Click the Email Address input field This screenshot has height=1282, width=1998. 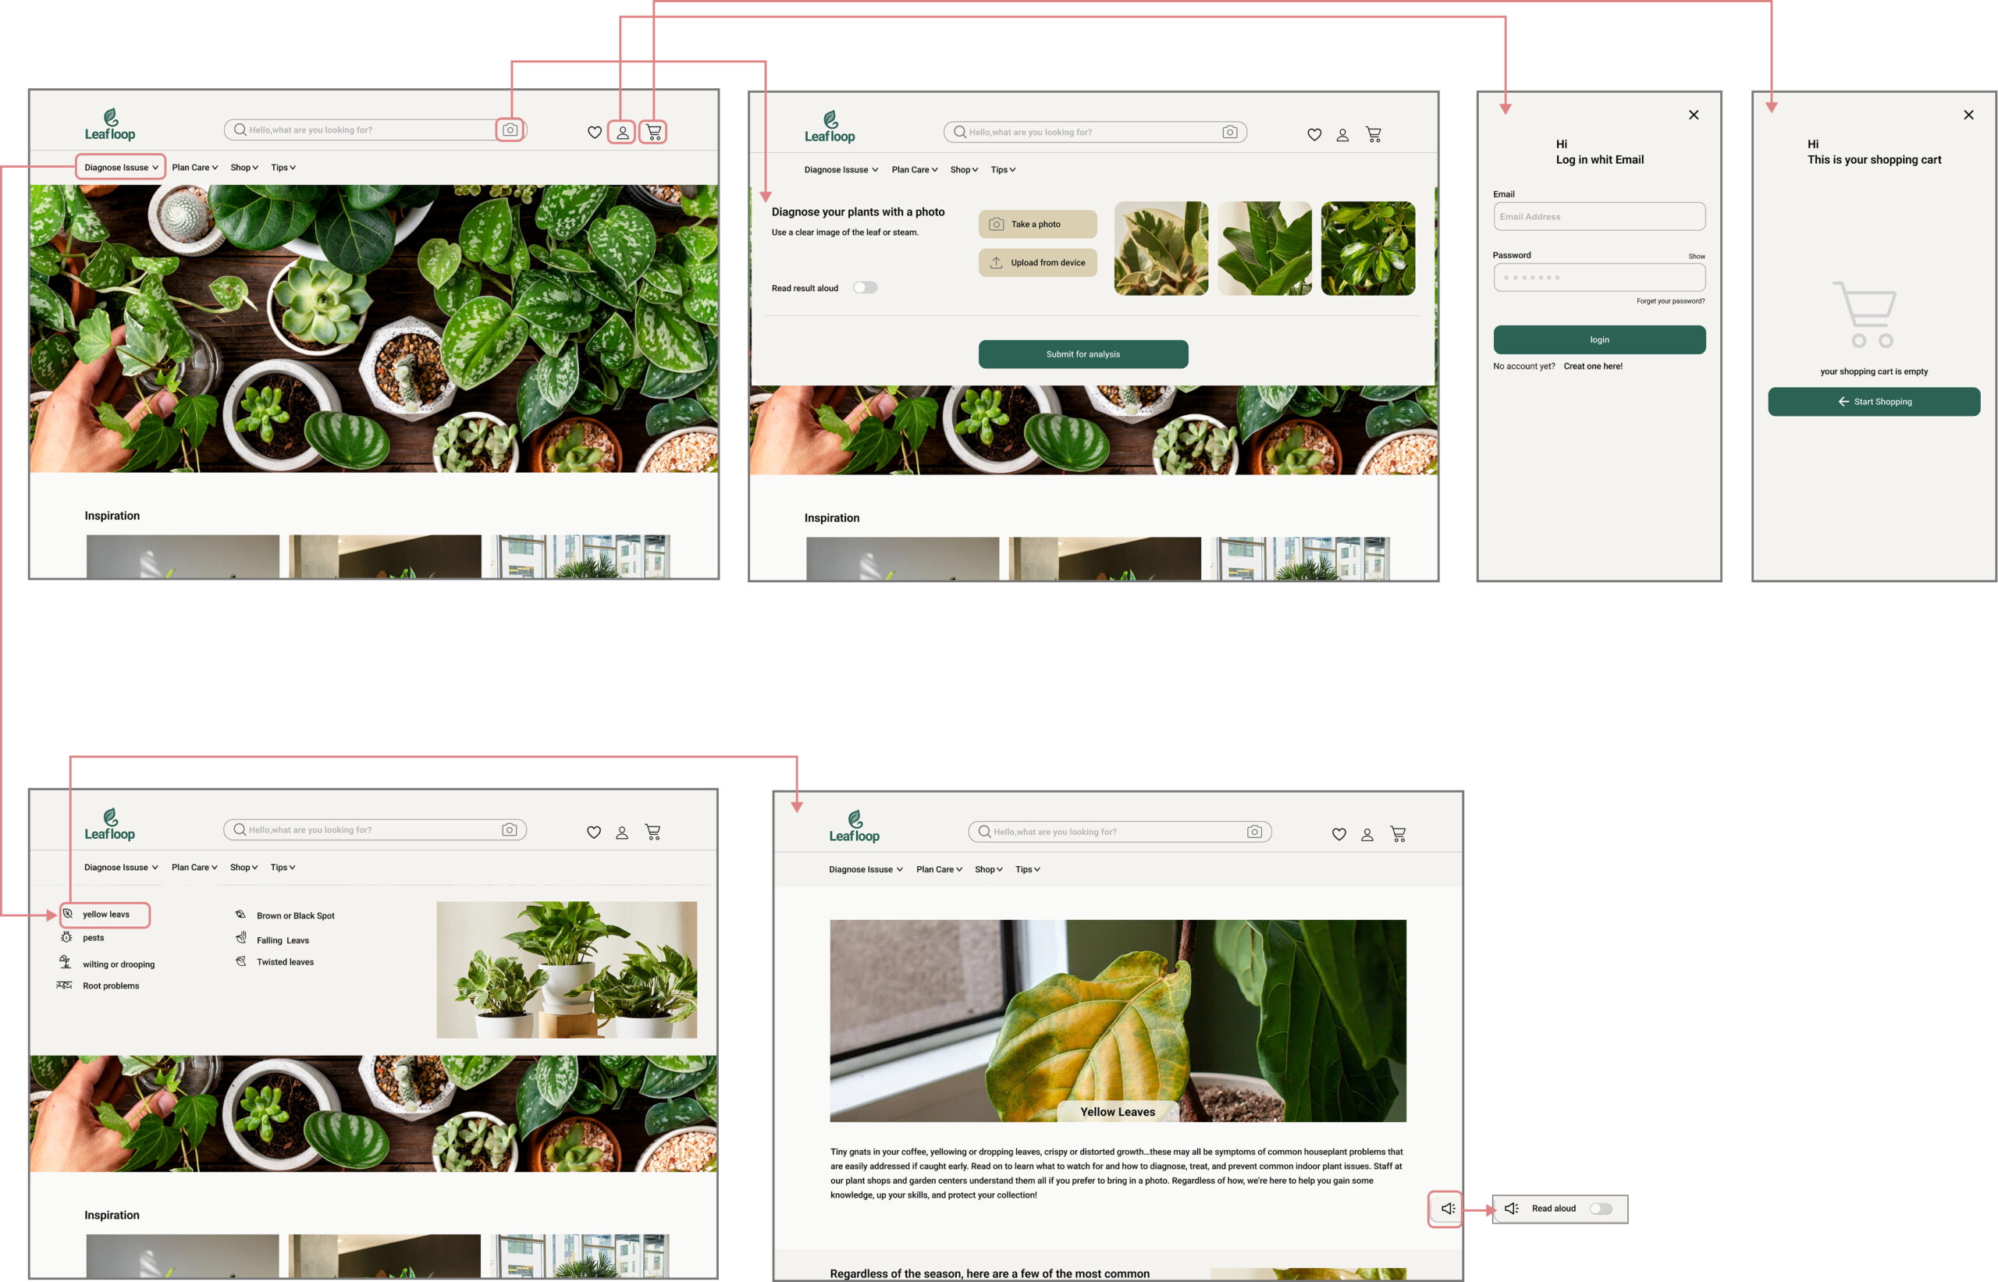tap(1598, 216)
